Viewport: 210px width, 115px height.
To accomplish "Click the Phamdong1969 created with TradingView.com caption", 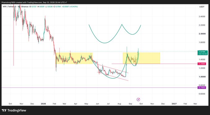I will click(34, 2).
